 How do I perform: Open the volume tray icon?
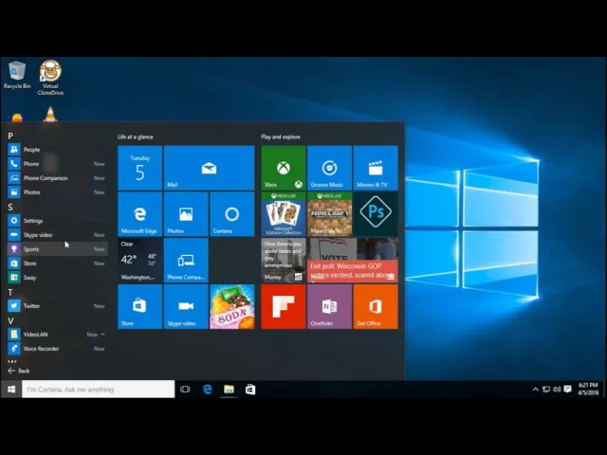coord(557,390)
